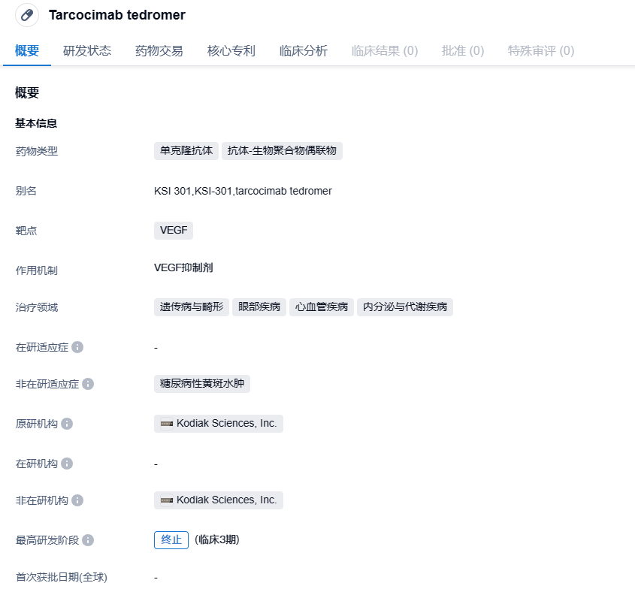
Task: Open Kodiak Sciences link in 非在研机构 row
Action: tap(226, 500)
